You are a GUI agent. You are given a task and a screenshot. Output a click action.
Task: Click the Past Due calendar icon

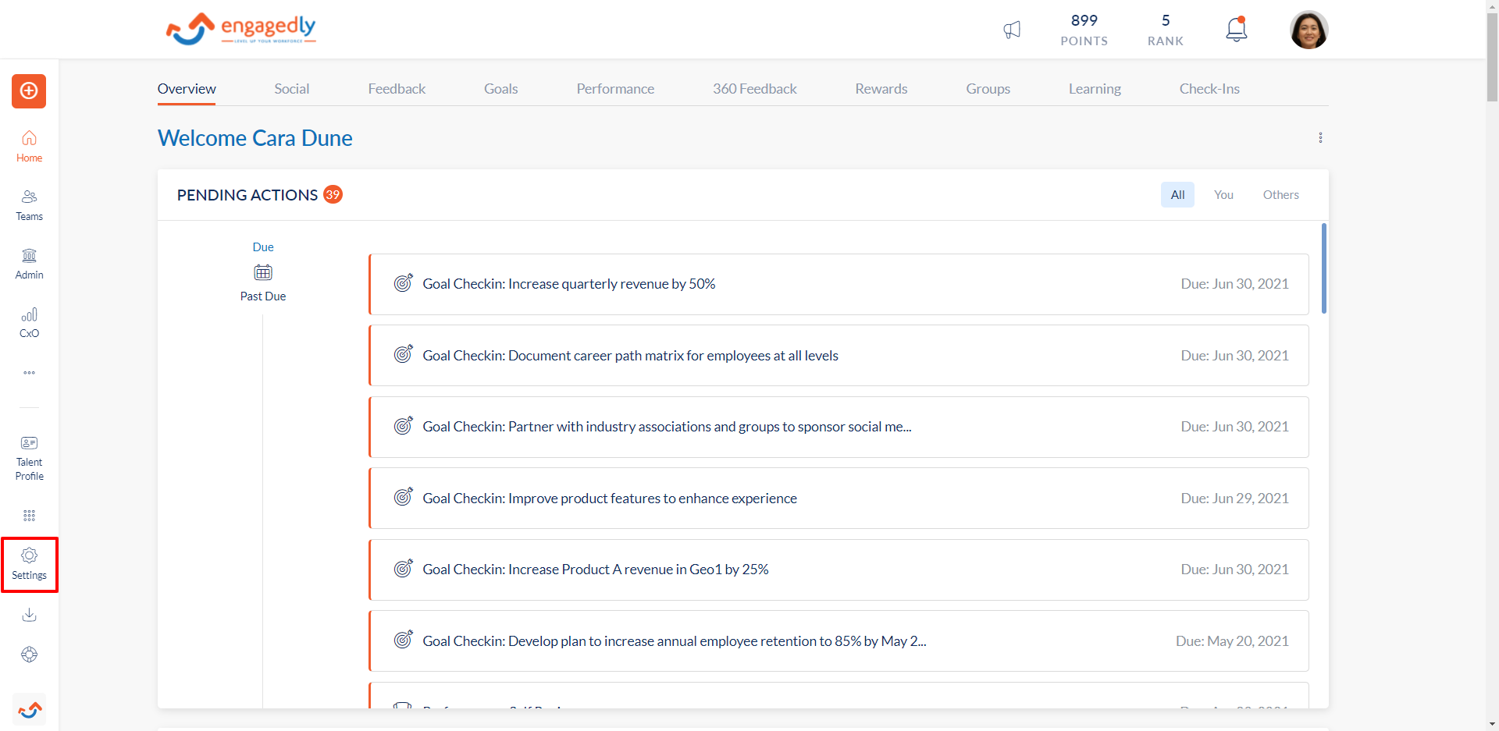(263, 272)
